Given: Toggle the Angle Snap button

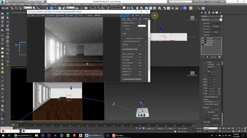Looking at the screenshot, I should pos(95,8).
